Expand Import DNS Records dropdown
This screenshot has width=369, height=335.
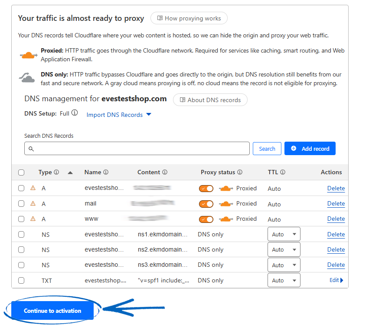click(x=119, y=115)
